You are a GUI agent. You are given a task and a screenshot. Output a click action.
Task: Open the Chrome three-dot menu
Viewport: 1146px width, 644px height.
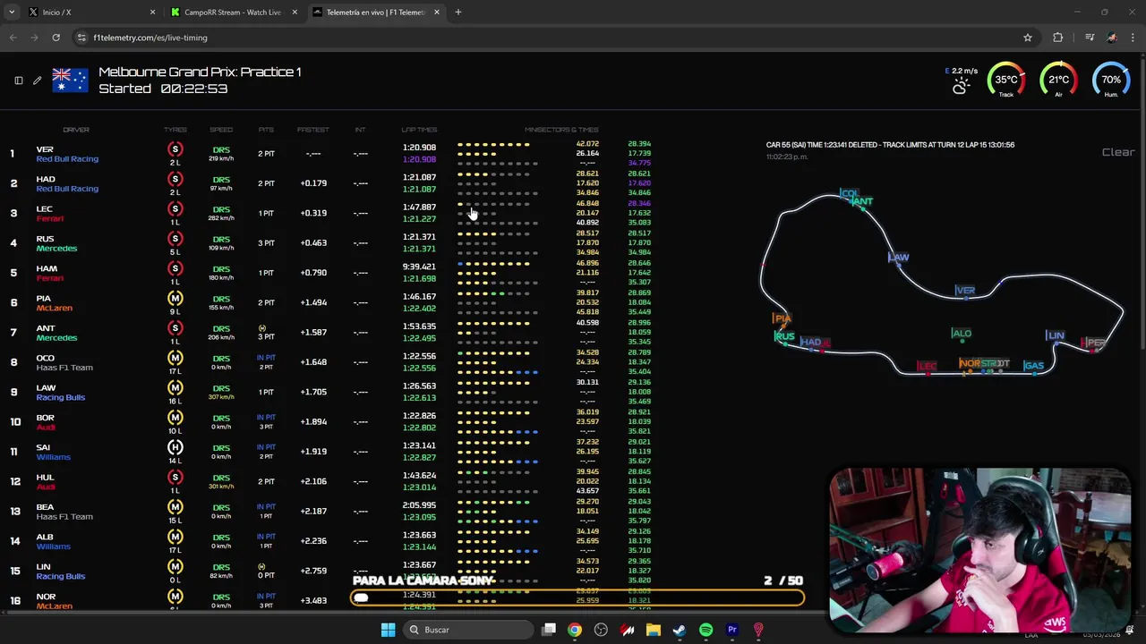point(1133,38)
